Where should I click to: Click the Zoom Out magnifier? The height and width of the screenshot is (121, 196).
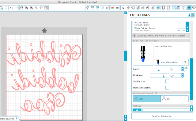31,8
